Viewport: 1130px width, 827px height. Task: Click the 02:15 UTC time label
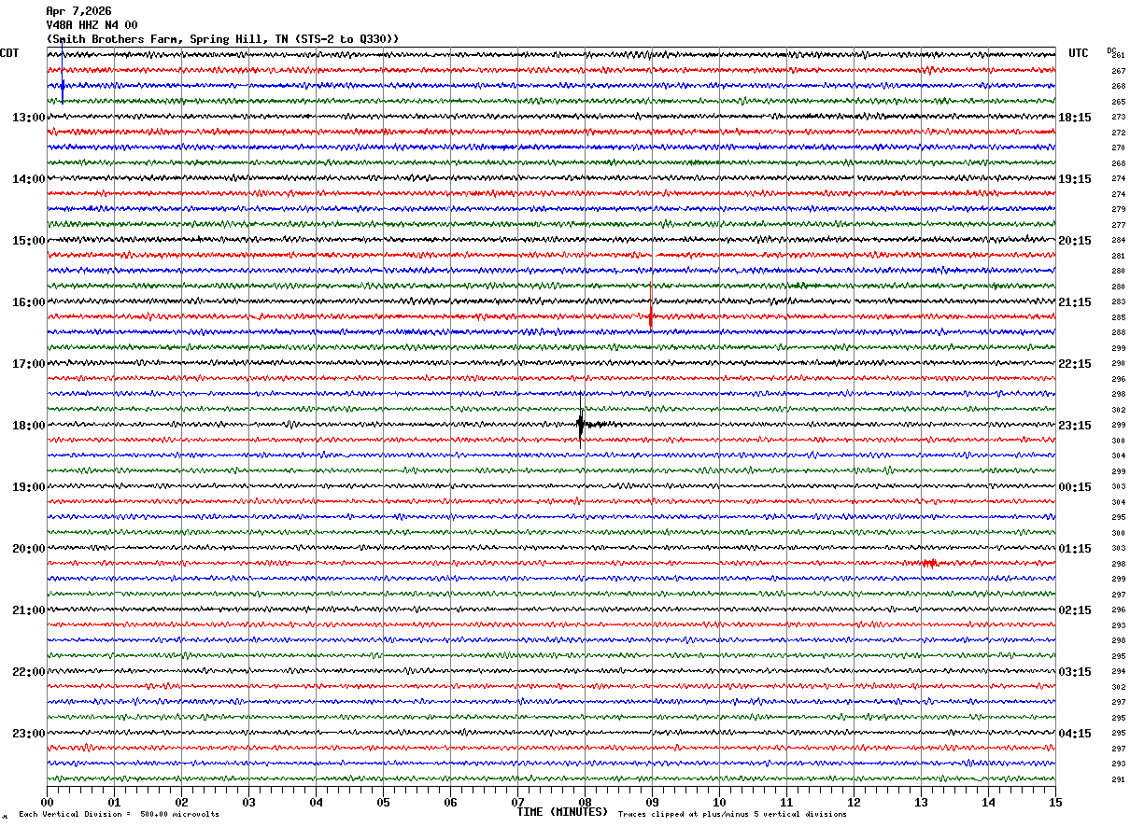click(1075, 610)
